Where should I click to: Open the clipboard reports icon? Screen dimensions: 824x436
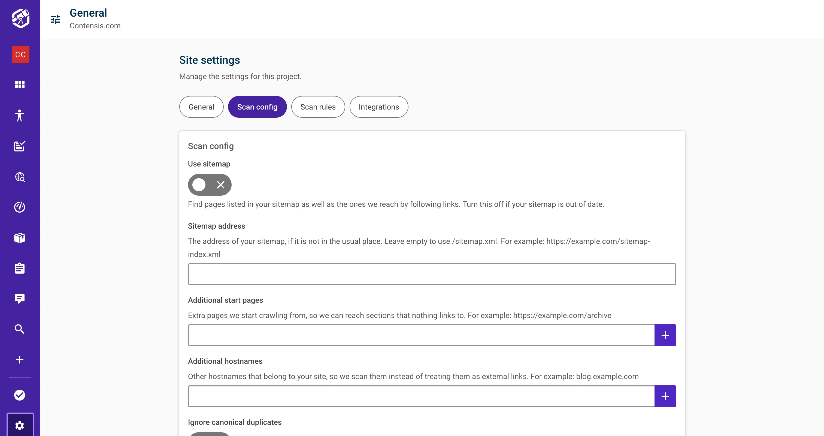coord(20,268)
